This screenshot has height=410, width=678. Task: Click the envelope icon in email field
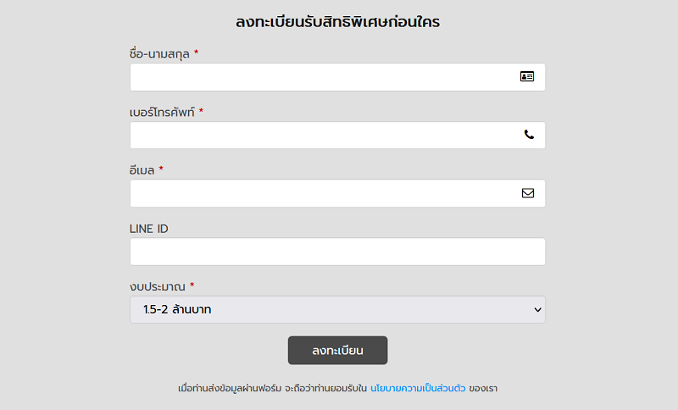pos(528,193)
